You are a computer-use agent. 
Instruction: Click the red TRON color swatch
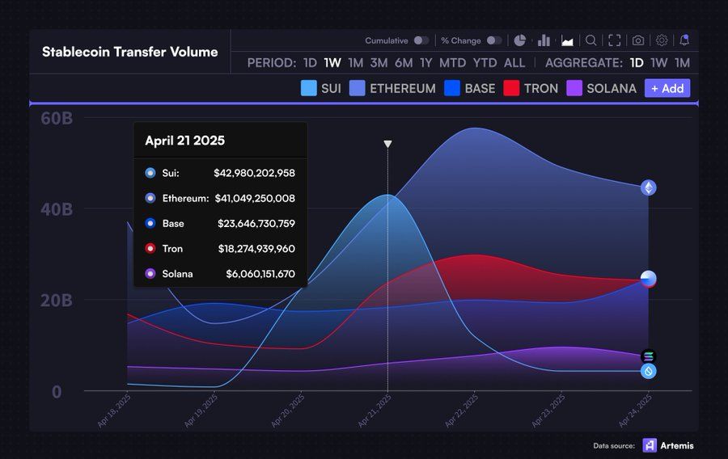tap(511, 88)
